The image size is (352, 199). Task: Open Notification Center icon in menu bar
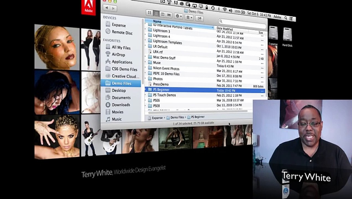[x=291, y=19]
